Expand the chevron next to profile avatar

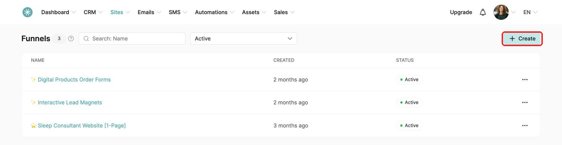click(513, 12)
